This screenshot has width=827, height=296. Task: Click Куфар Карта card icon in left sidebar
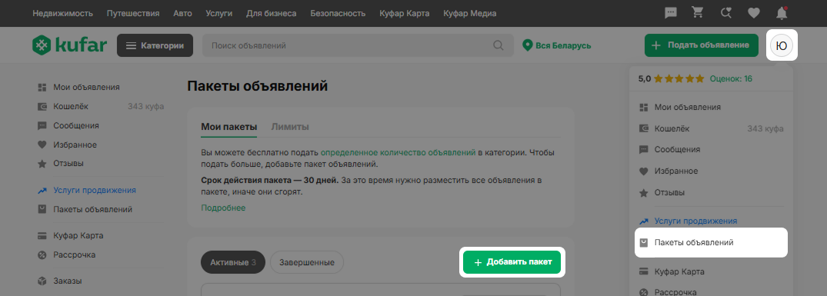coord(42,236)
